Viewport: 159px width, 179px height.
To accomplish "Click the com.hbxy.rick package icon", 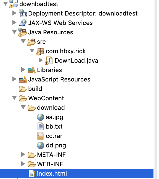I will click(40, 51).
